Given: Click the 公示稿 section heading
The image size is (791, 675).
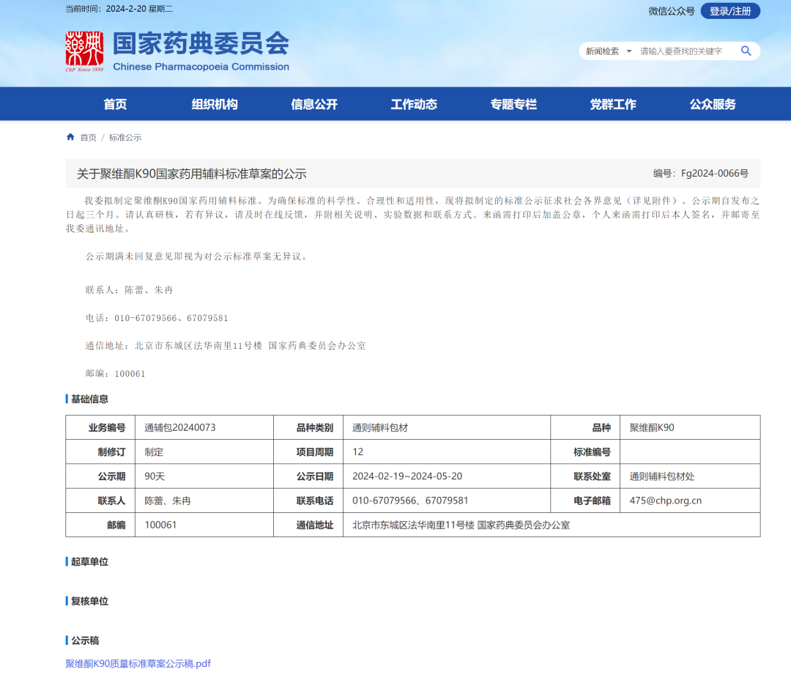Looking at the screenshot, I should click(x=85, y=640).
